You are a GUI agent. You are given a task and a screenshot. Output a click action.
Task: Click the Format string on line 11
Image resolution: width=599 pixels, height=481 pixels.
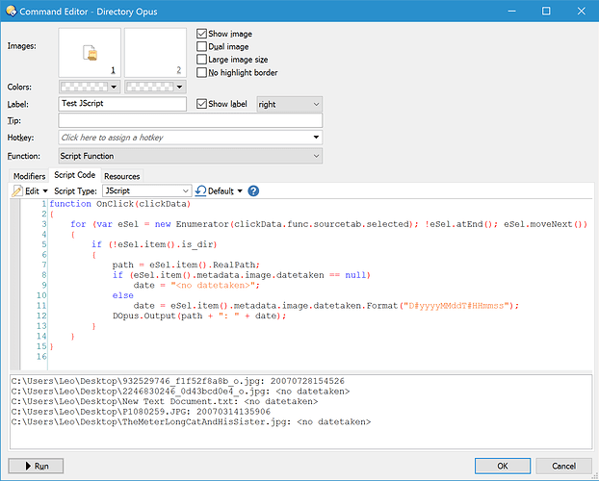click(x=456, y=306)
